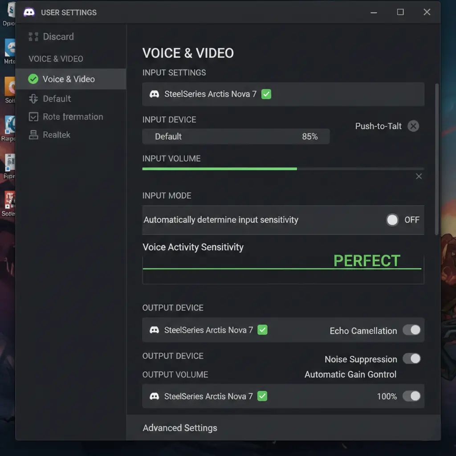Open the Input Settings SteelSeries device selector
456x456 pixels.
[x=283, y=94]
